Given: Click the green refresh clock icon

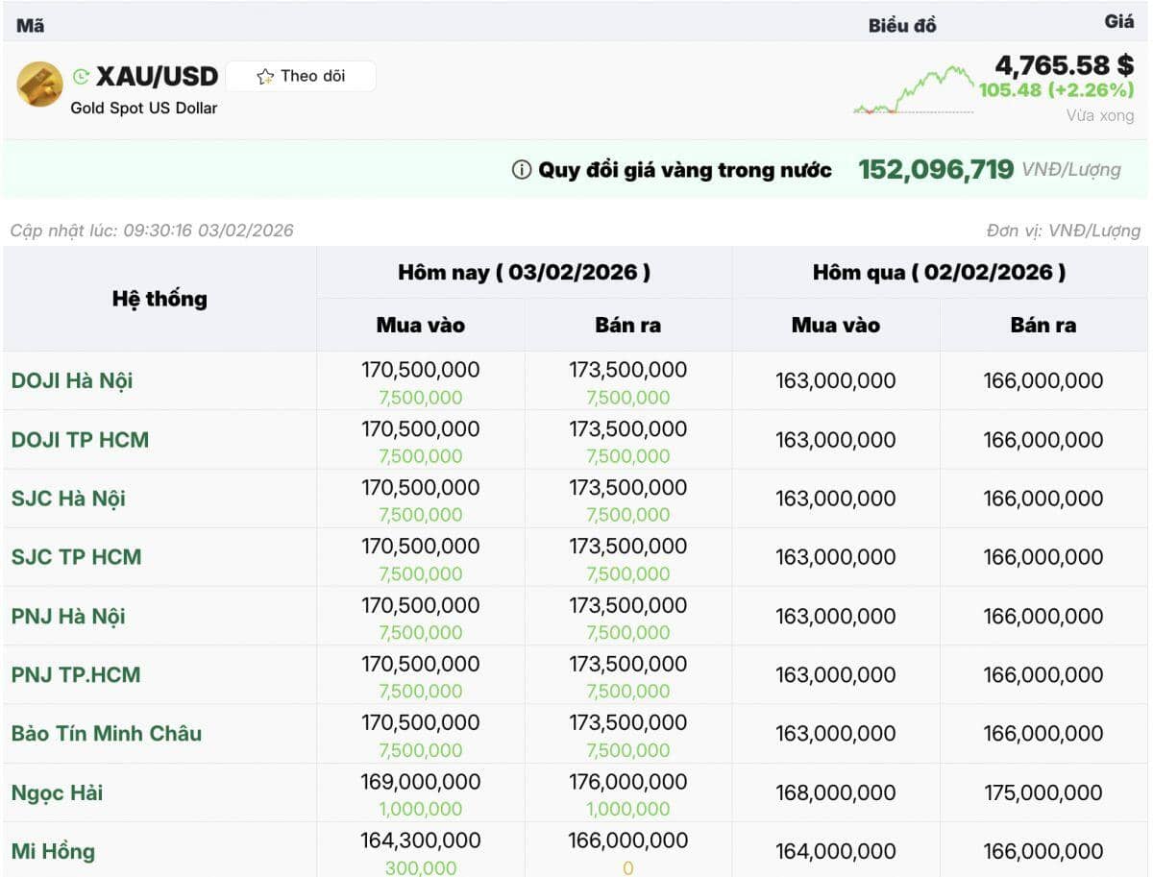Looking at the screenshot, I should pos(81,77).
